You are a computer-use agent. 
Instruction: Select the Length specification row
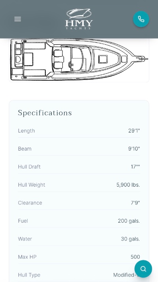click(79, 131)
